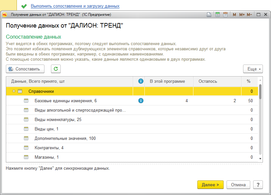Viewport: 271px width, 195px height.
Task: Click table icon of Магазины row
Action: pos(26,157)
